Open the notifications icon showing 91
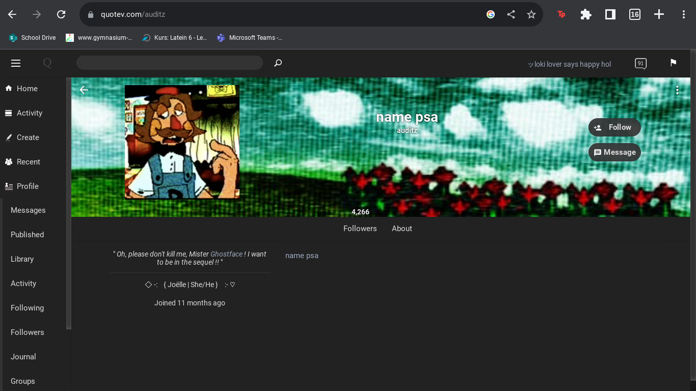The width and height of the screenshot is (696, 391). point(641,64)
